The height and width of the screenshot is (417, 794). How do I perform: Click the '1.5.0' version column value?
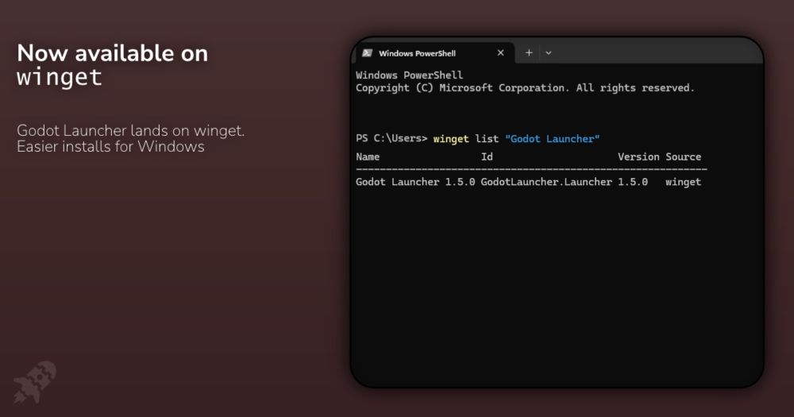(x=633, y=182)
